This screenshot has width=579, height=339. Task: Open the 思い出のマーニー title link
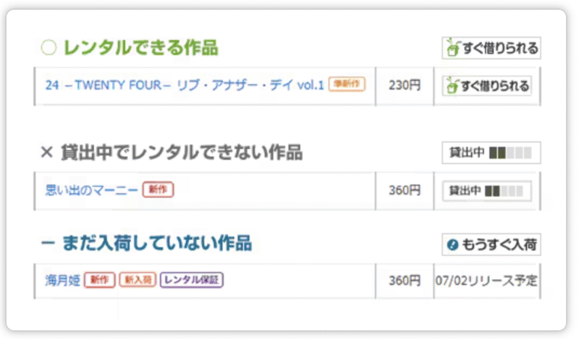click(x=91, y=190)
